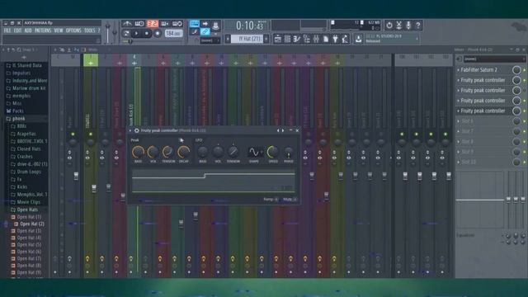Screen dimensions: 528x297
Task: Toggle the blend recording overdub icon
Action: [165, 24]
